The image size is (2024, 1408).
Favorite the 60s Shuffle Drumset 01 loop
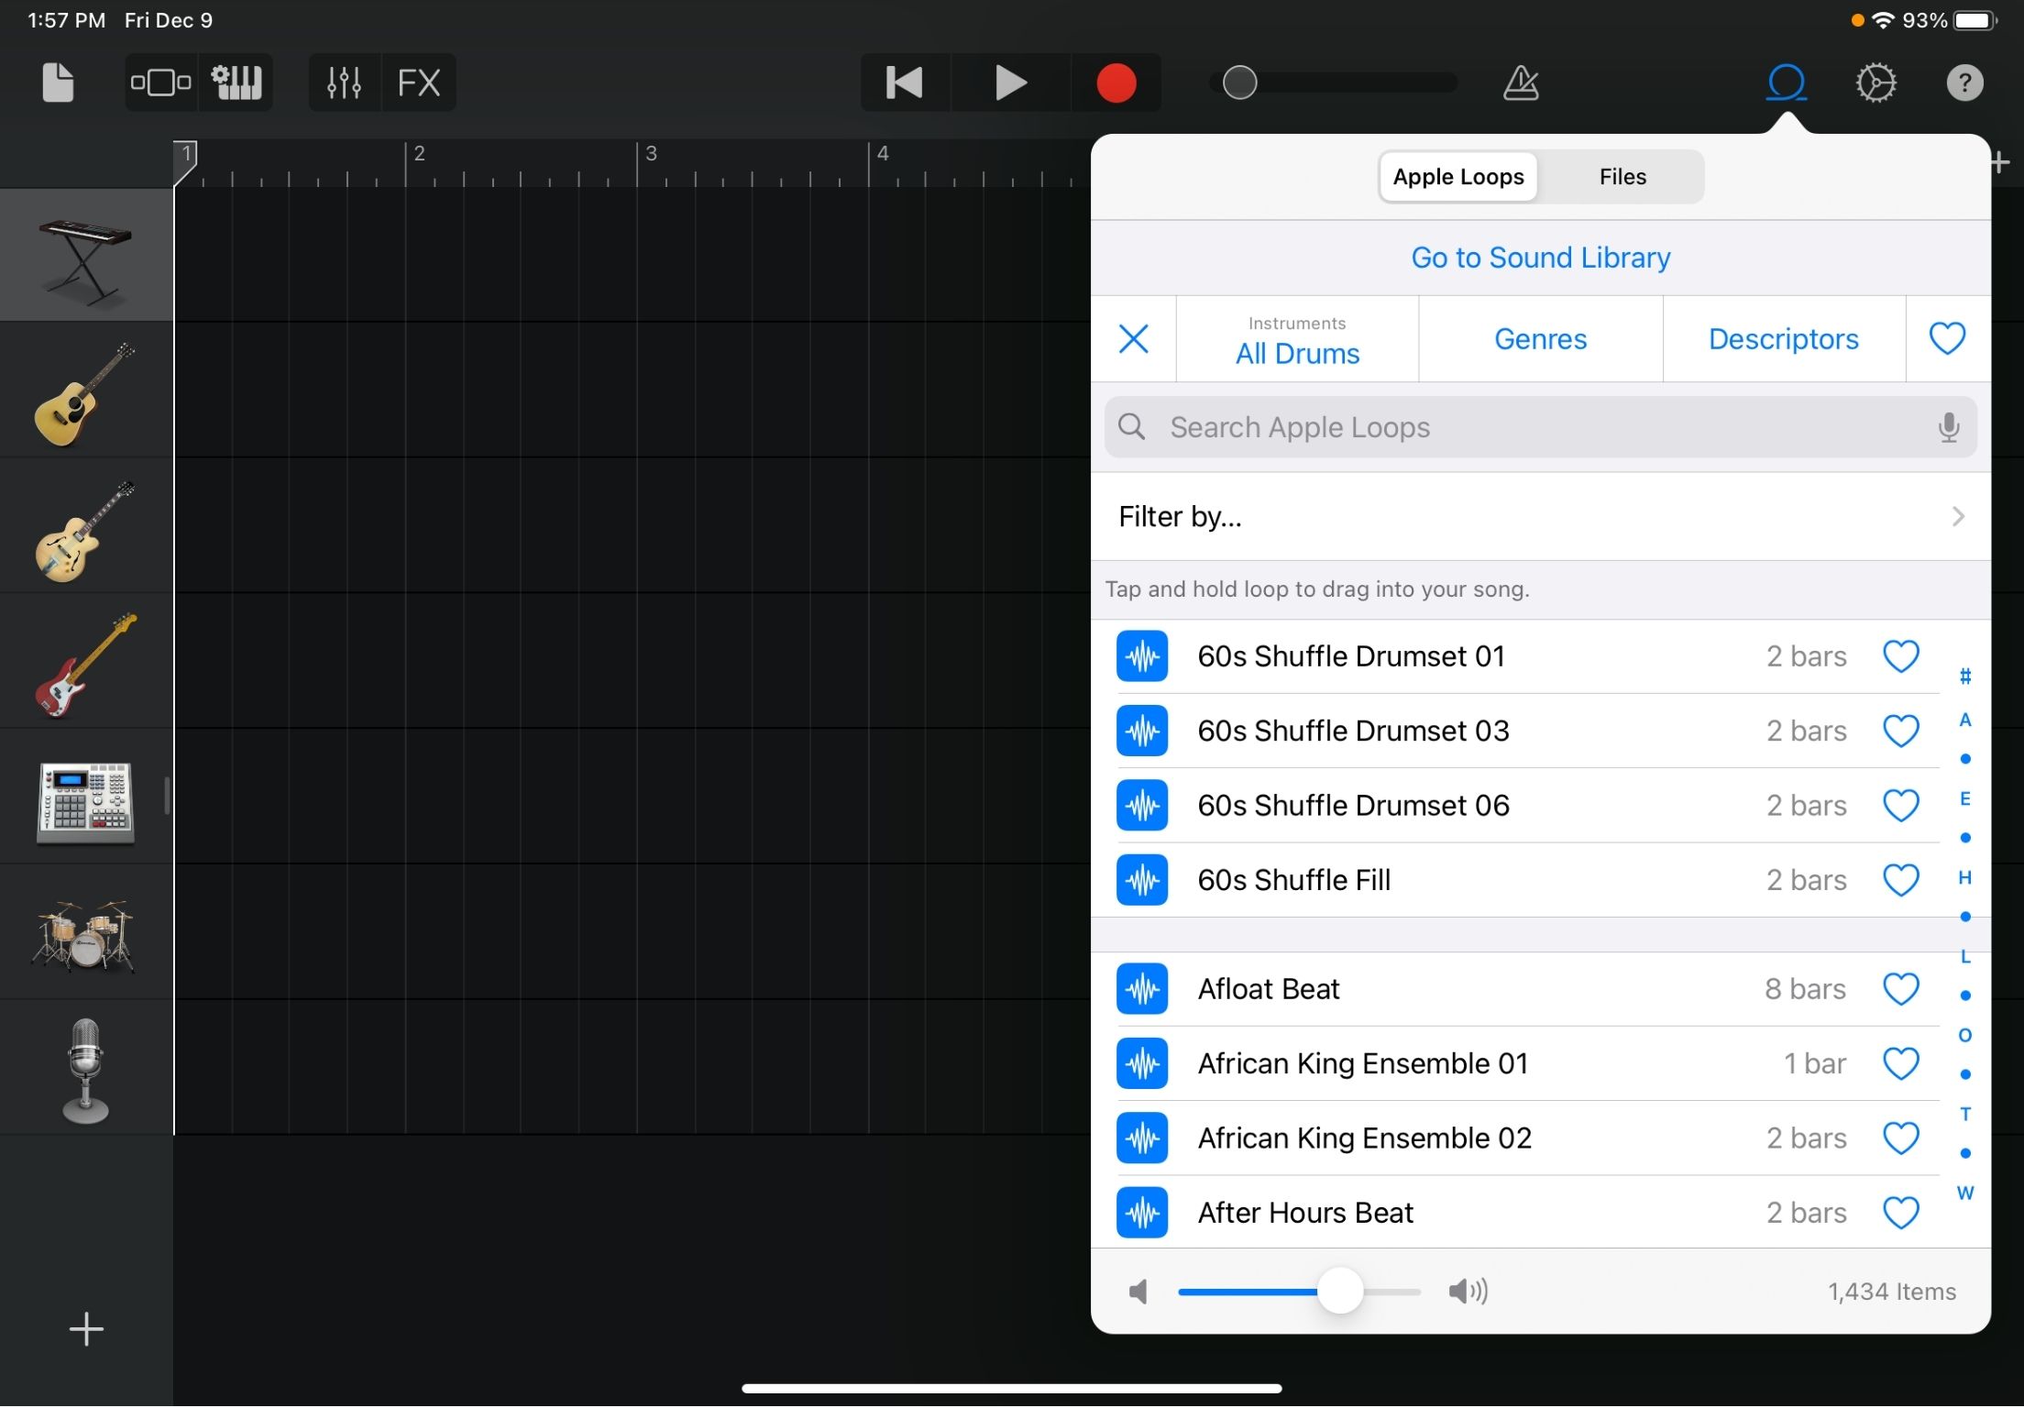coord(1900,656)
